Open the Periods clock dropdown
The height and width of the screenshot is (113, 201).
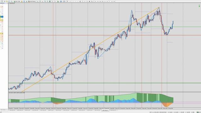click(x=61, y=1)
